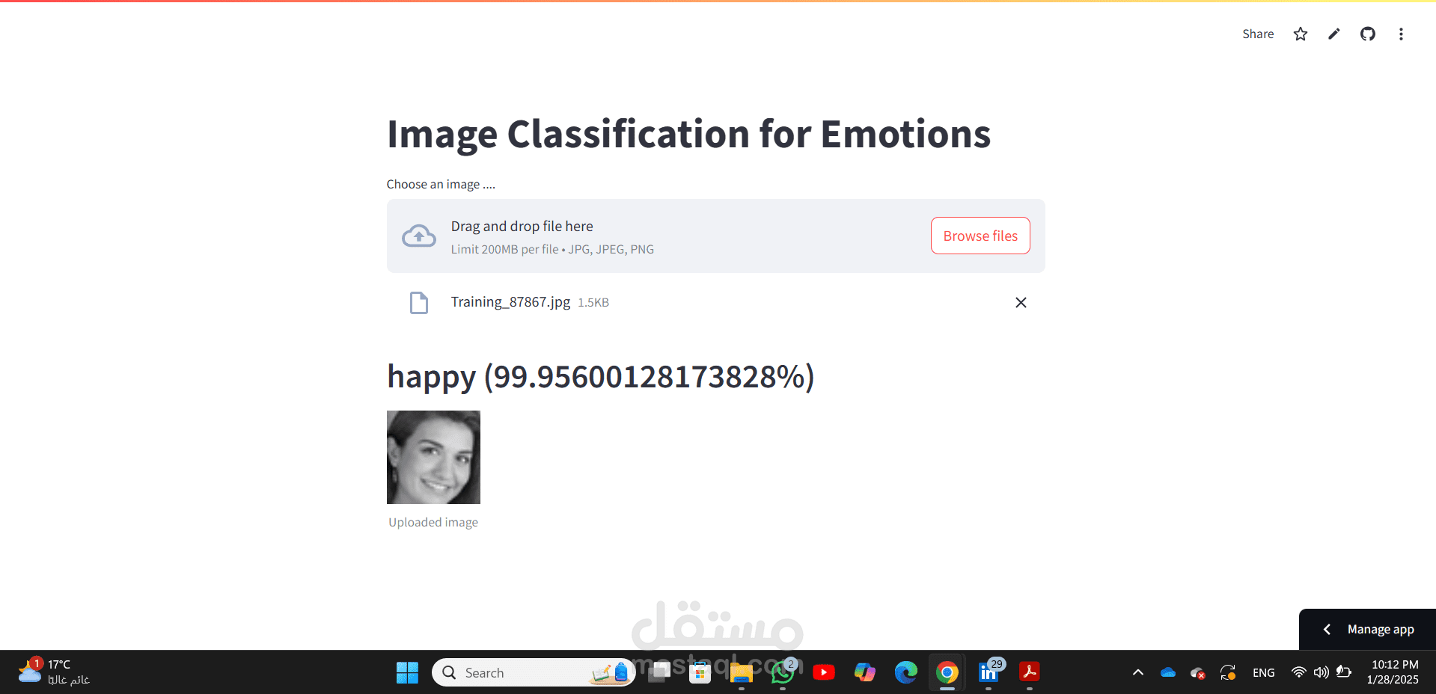Show hidden system tray icons

[1138, 672]
